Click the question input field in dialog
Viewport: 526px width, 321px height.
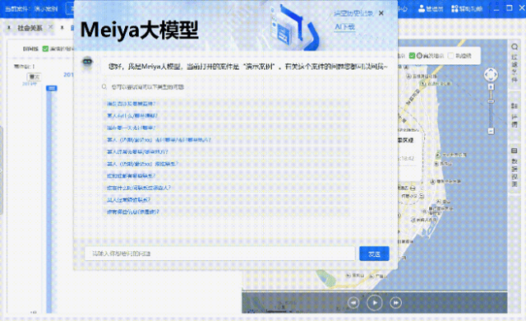pos(219,254)
